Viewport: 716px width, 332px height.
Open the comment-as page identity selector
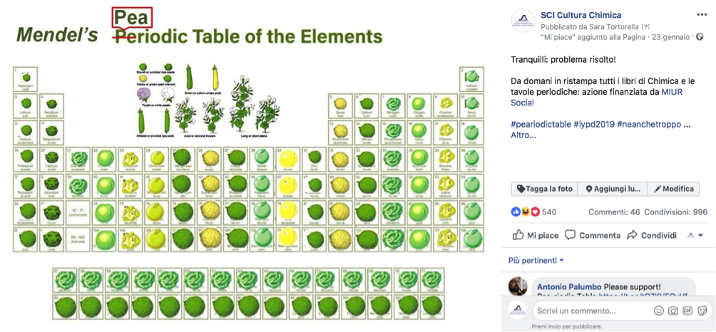pyautogui.click(x=695, y=235)
